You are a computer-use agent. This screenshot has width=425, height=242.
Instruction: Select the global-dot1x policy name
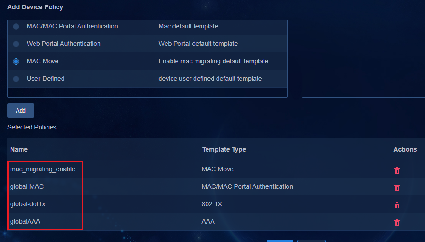28,204
